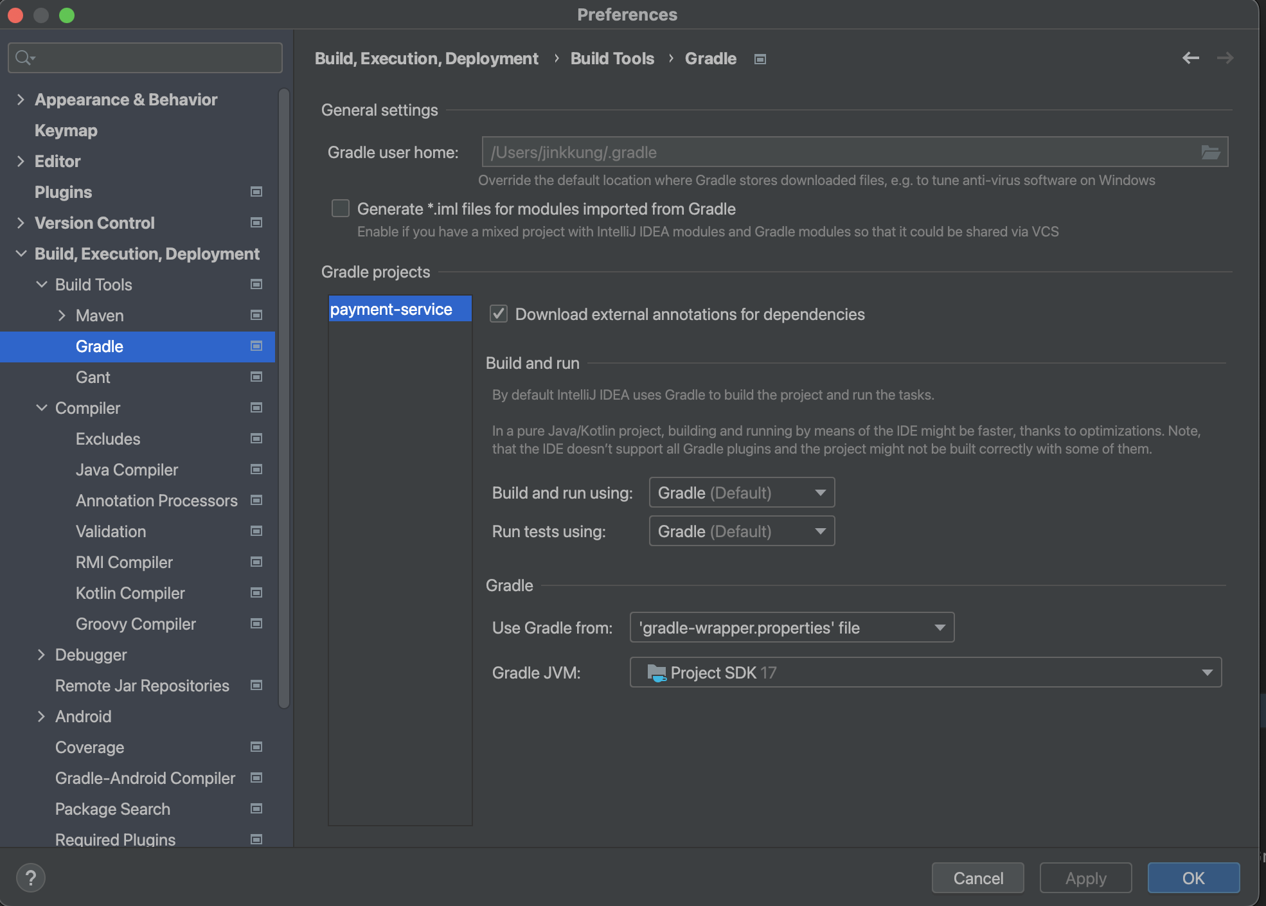Click into the Gradle user home path field

[x=835, y=152]
